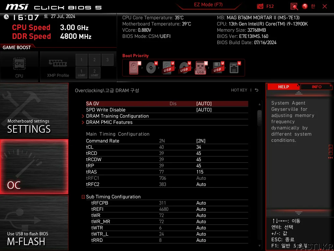Open SA GV [AUTO] value dropdown
Screen dimensions: 334x251
204,104
